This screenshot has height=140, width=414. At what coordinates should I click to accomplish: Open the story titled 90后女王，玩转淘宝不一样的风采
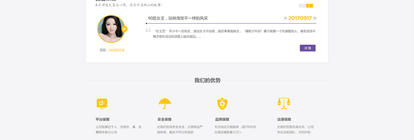(178, 18)
